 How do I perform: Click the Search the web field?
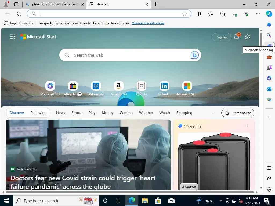130,55
